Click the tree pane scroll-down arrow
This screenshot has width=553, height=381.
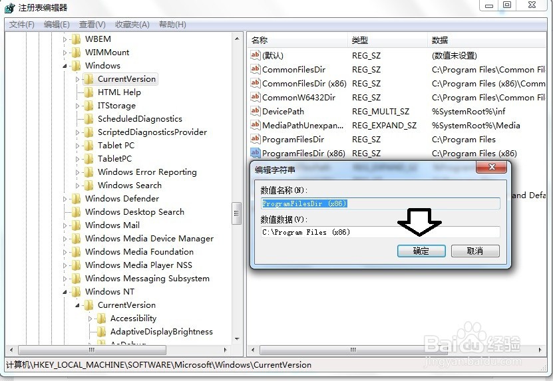point(237,339)
